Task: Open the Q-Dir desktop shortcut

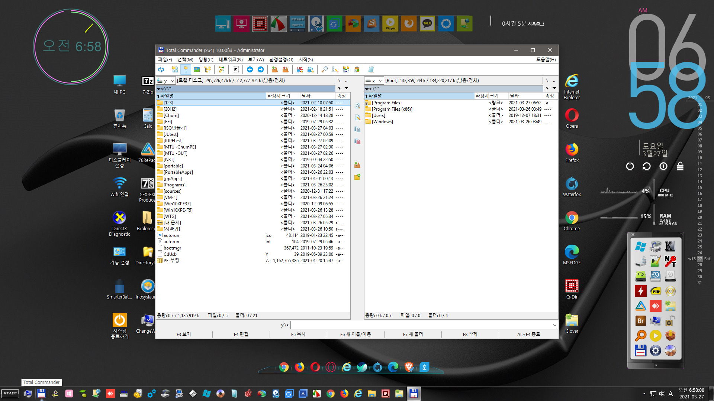Action: [x=572, y=289]
